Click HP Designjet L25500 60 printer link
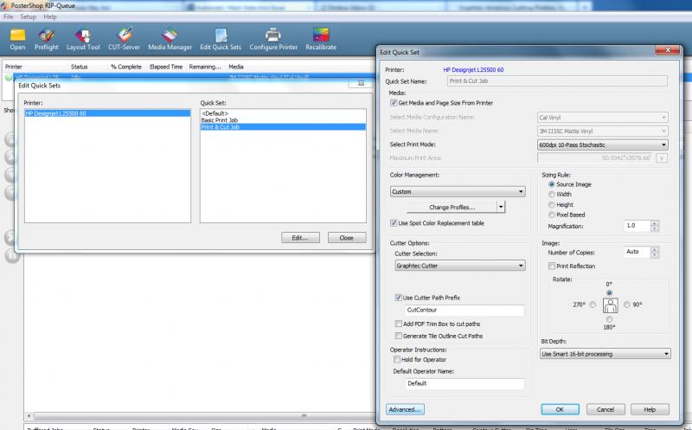692x430 pixels. (x=473, y=70)
